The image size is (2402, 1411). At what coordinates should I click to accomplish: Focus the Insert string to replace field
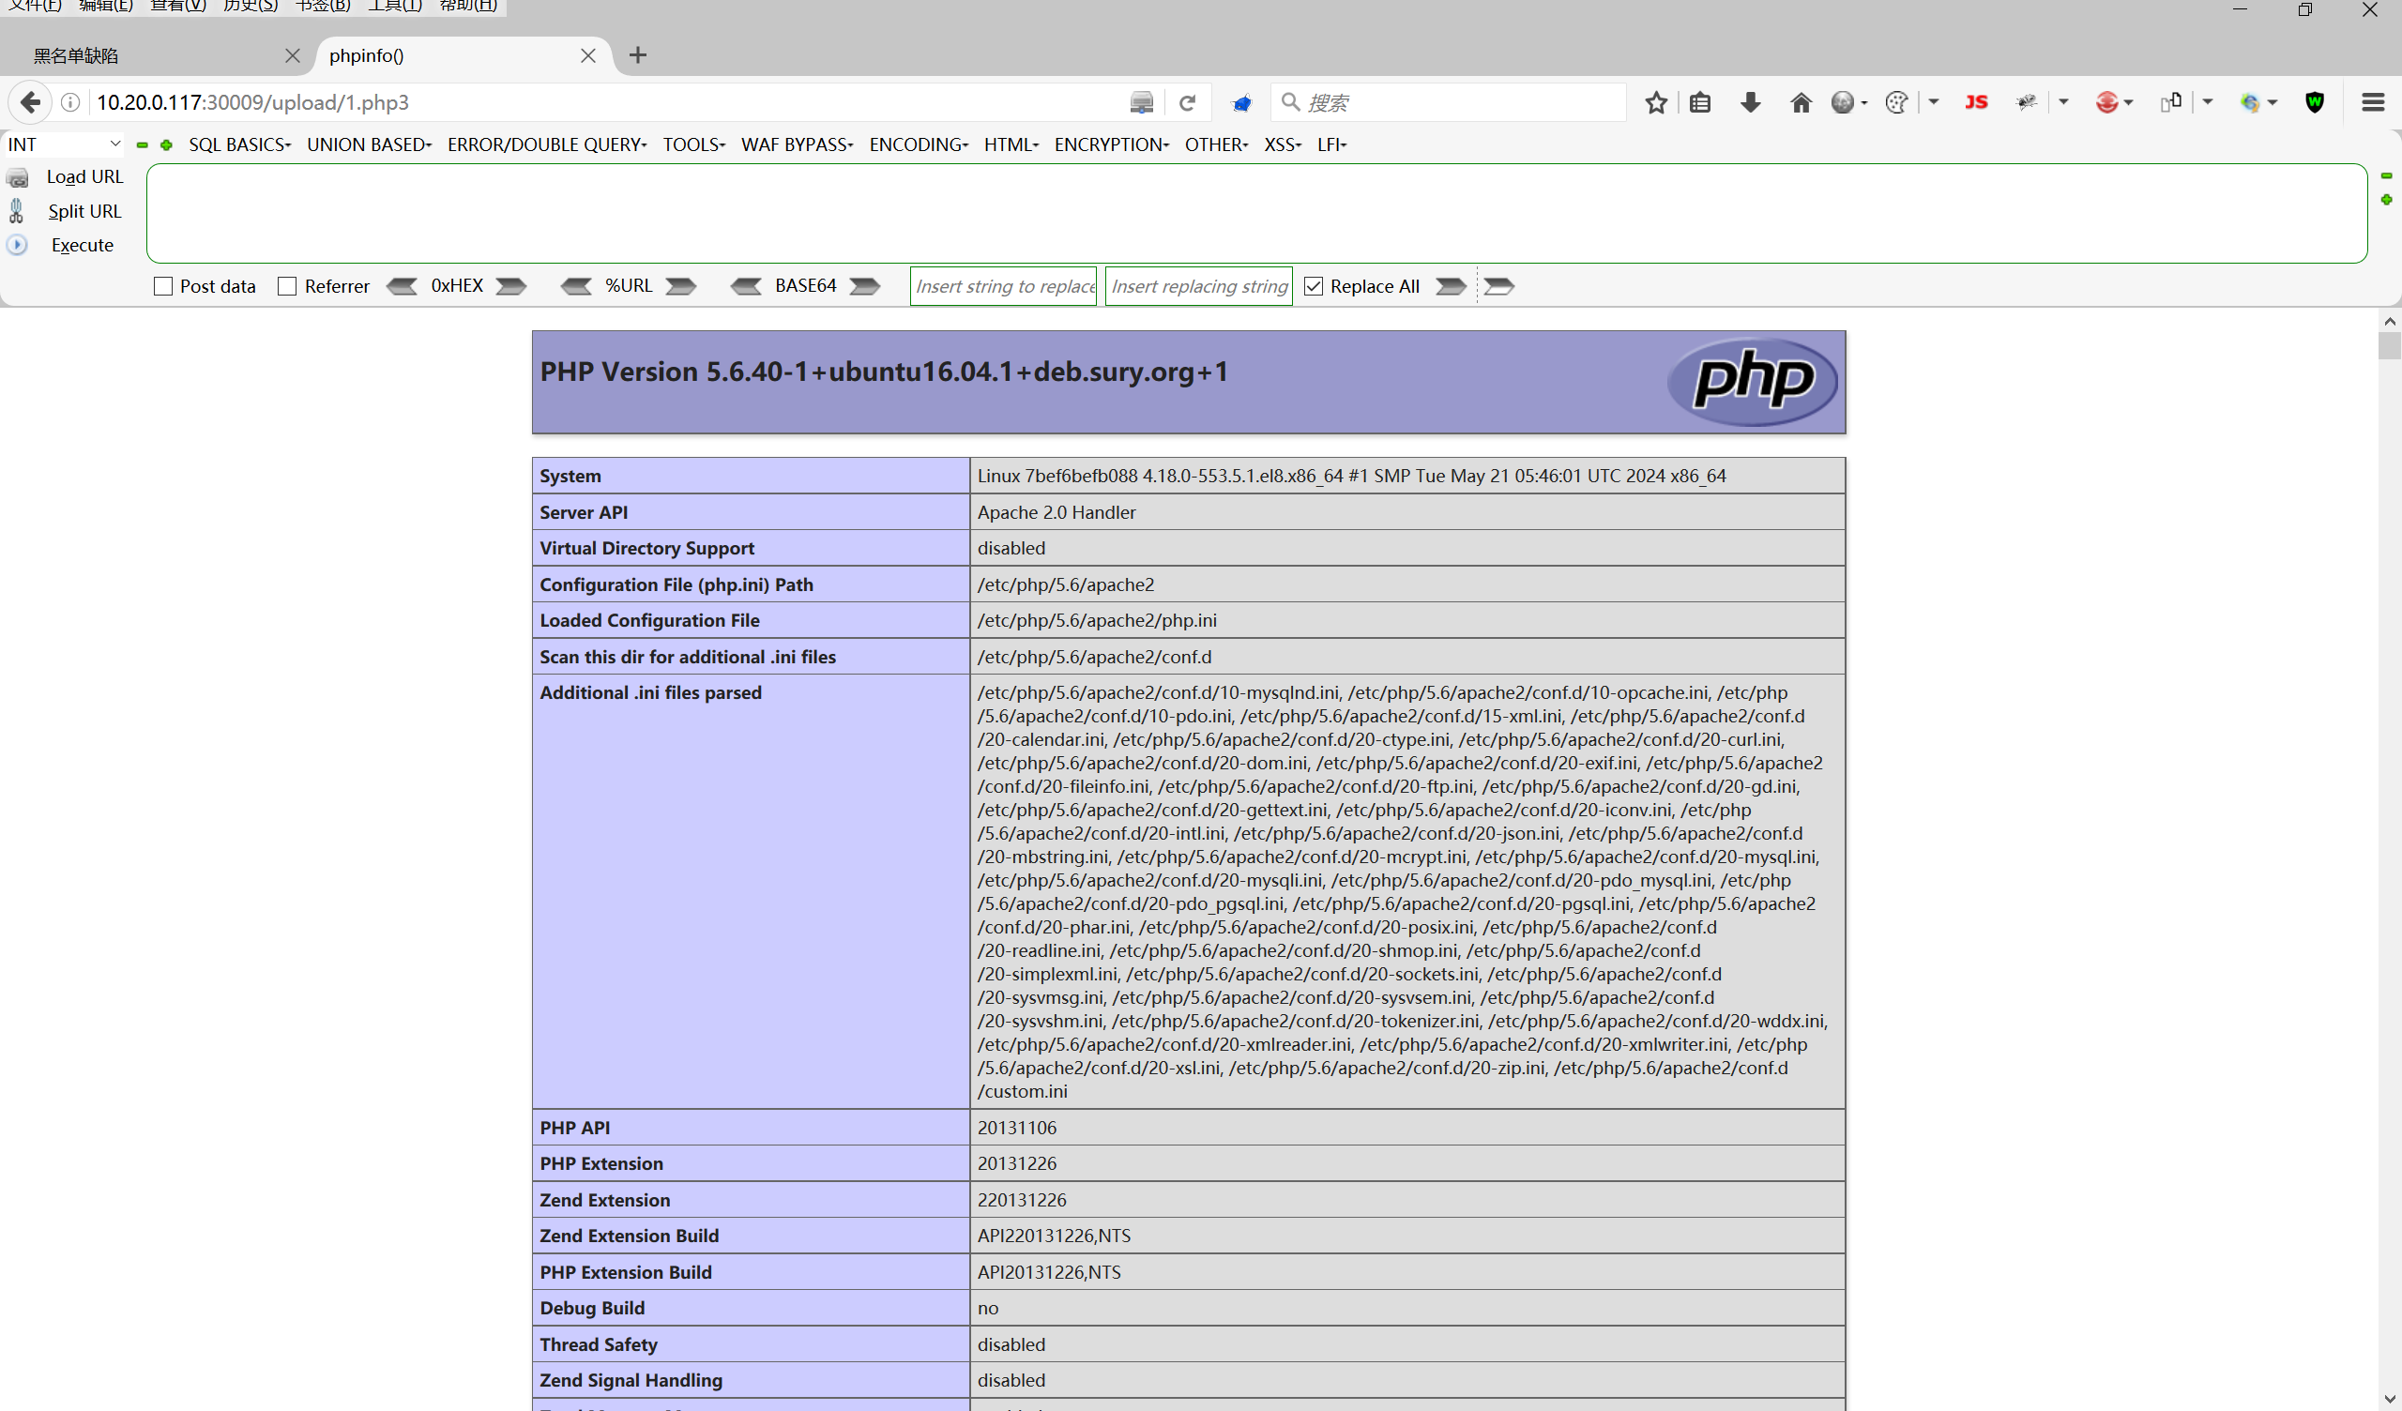click(x=1004, y=286)
